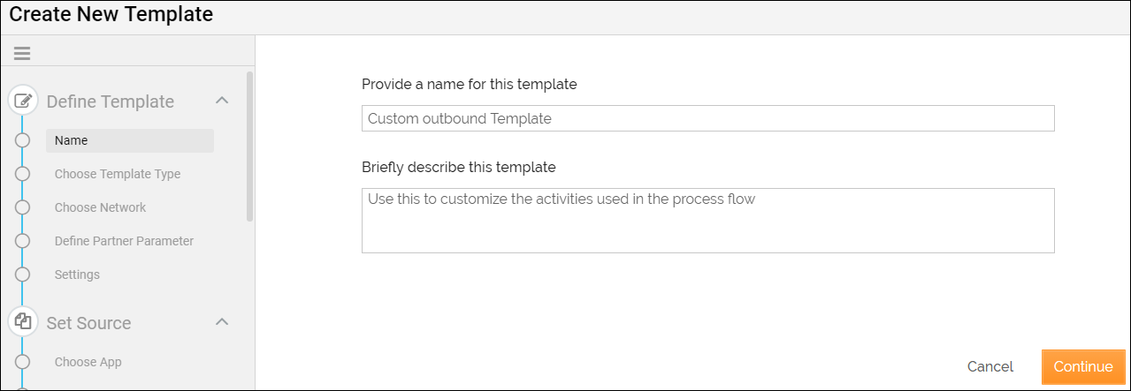
Task: Click the Define Template pencil icon
Action: pos(24,101)
